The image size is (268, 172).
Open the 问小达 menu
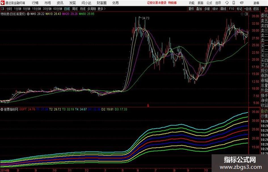[86, 3]
